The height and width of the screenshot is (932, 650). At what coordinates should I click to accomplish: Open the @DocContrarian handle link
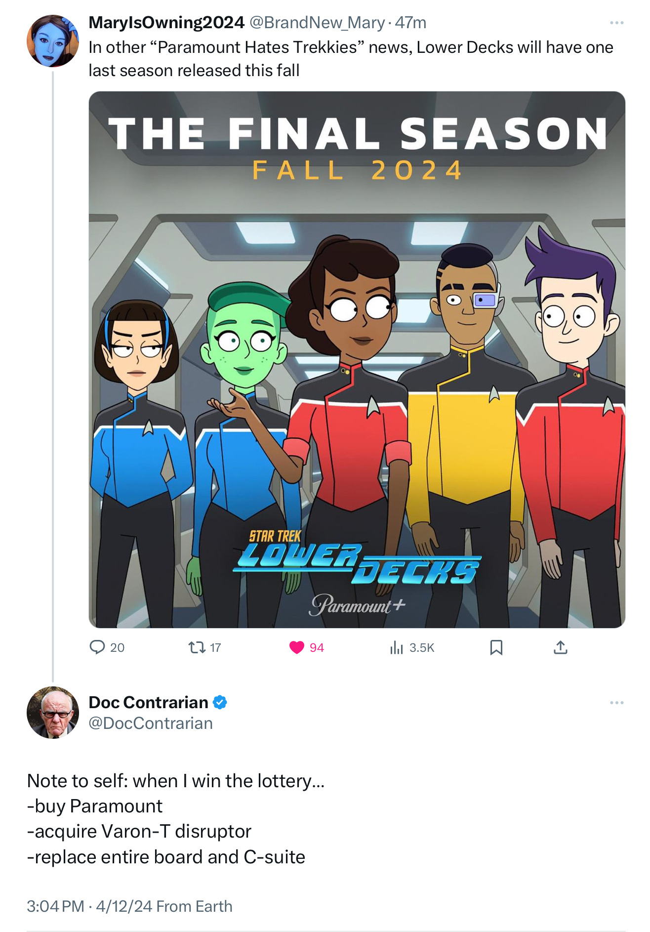[x=151, y=723]
